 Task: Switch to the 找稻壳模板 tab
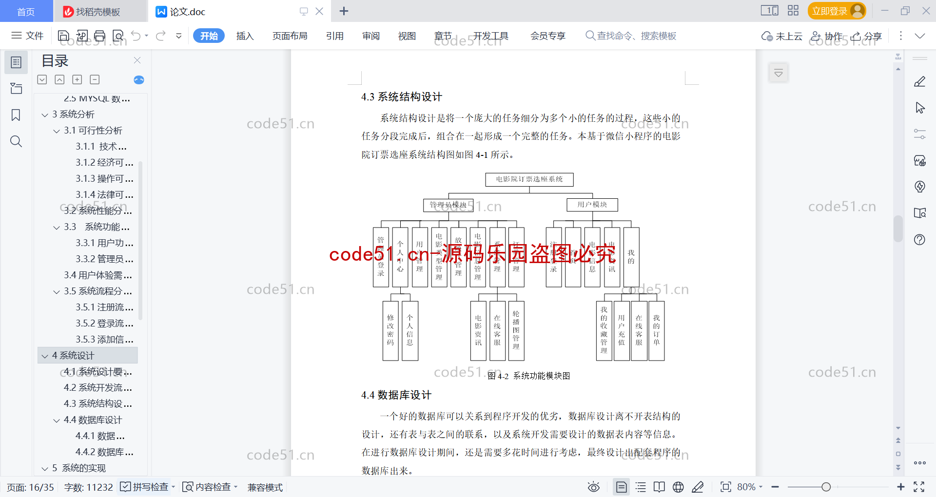coord(100,11)
